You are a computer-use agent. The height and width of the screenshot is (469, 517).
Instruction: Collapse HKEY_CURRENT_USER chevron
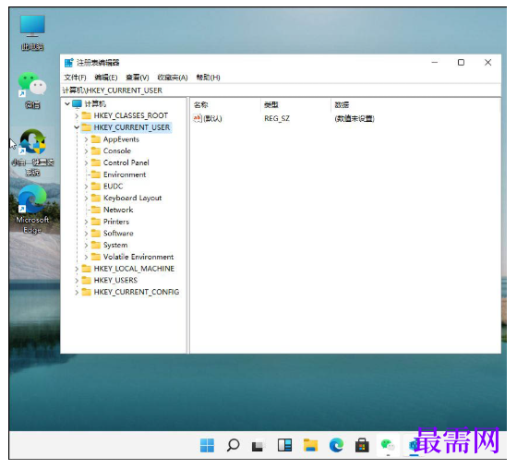point(77,127)
